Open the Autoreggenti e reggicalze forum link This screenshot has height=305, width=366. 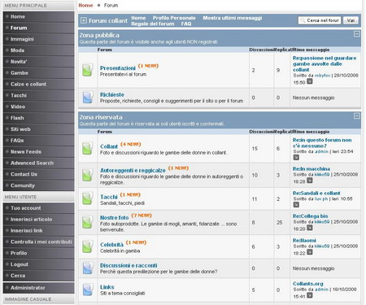click(133, 170)
